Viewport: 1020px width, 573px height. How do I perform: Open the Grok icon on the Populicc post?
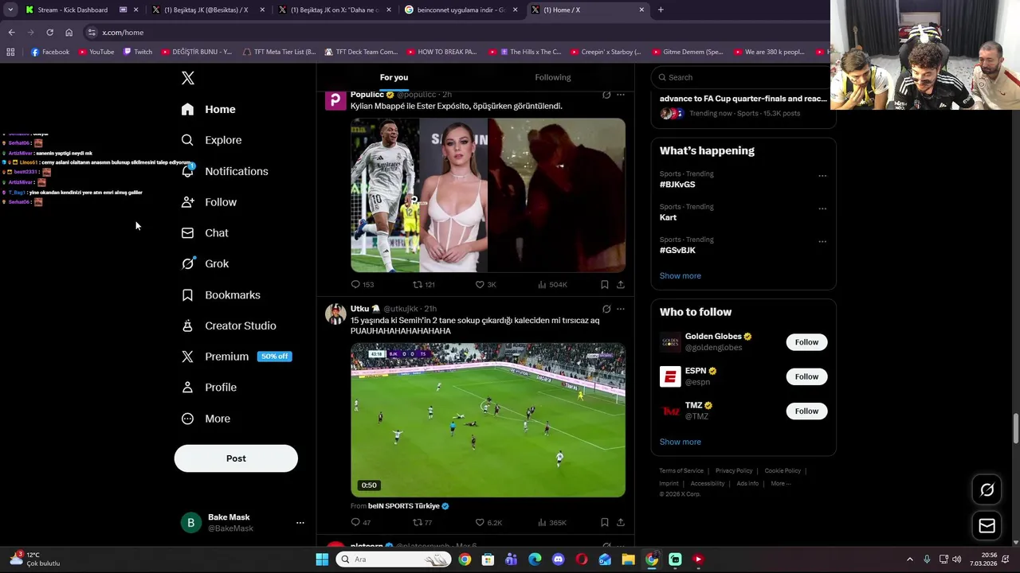pyautogui.click(x=606, y=95)
